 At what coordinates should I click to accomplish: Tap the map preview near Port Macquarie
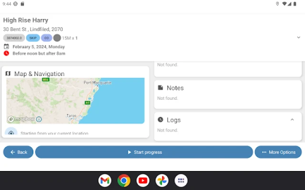97,83
